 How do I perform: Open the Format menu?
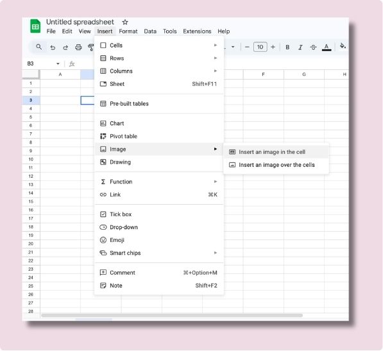click(x=128, y=31)
